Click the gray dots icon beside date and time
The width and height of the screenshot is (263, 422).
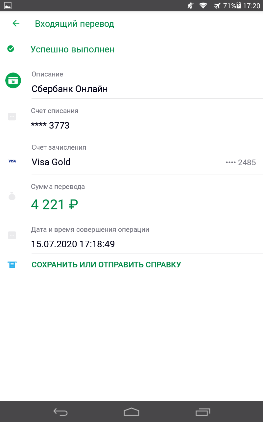(12, 235)
